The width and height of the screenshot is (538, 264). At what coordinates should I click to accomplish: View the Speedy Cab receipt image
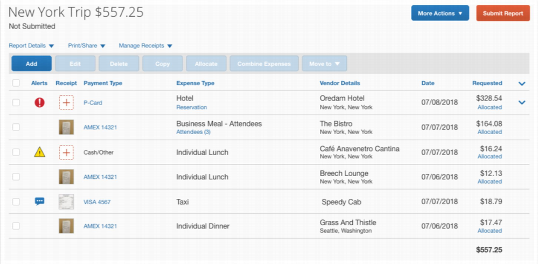click(x=66, y=202)
